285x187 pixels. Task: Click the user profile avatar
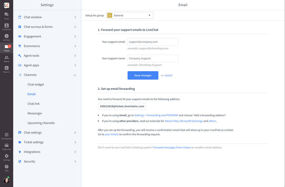7,180
